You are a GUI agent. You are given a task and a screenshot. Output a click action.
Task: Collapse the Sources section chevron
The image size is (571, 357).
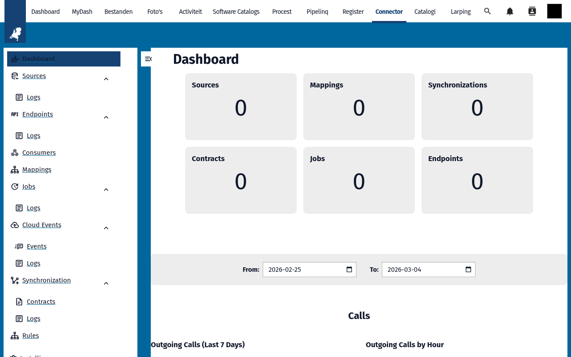[x=106, y=79]
